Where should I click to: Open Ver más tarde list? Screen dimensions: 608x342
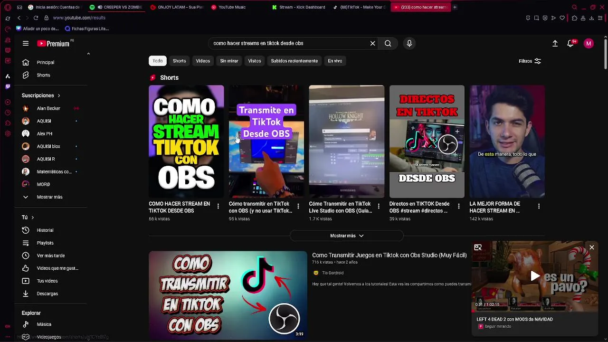click(51, 256)
